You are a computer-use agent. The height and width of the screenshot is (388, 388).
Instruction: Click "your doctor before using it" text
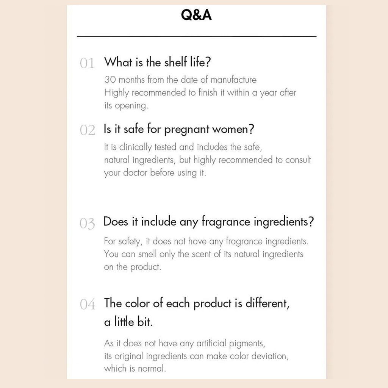point(155,173)
